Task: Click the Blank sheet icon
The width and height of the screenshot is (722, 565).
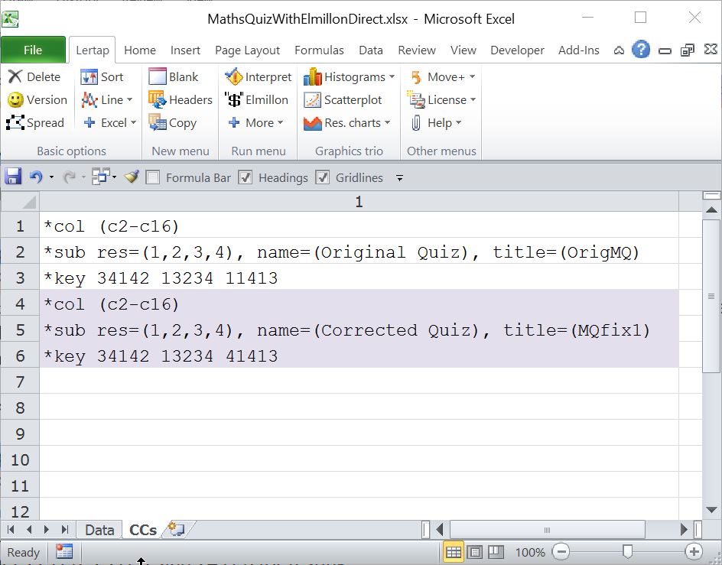Action: coord(158,76)
